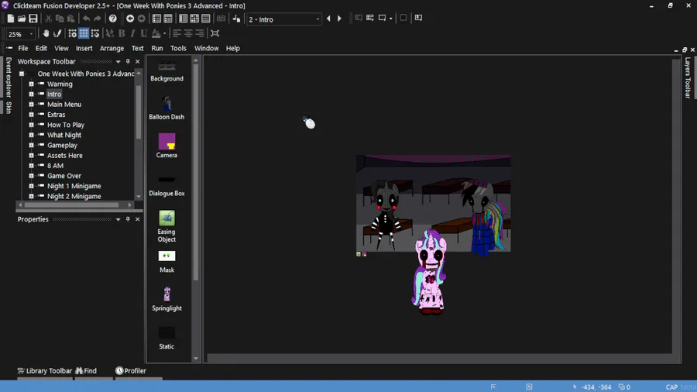This screenshot has width=697, height=392.
Task: Select the What Night frame
Action: tap(64, 135)
